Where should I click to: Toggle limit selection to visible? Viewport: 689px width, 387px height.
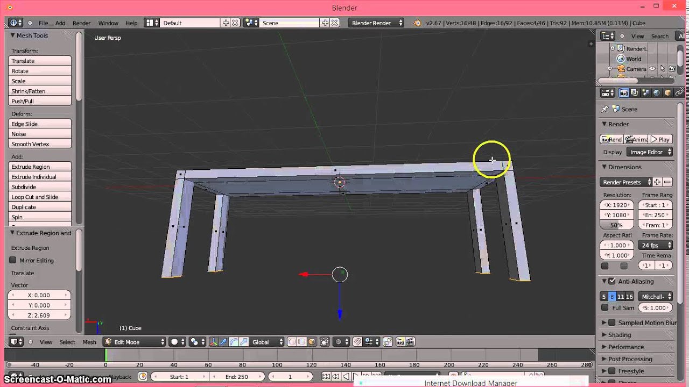click(325, 342)
